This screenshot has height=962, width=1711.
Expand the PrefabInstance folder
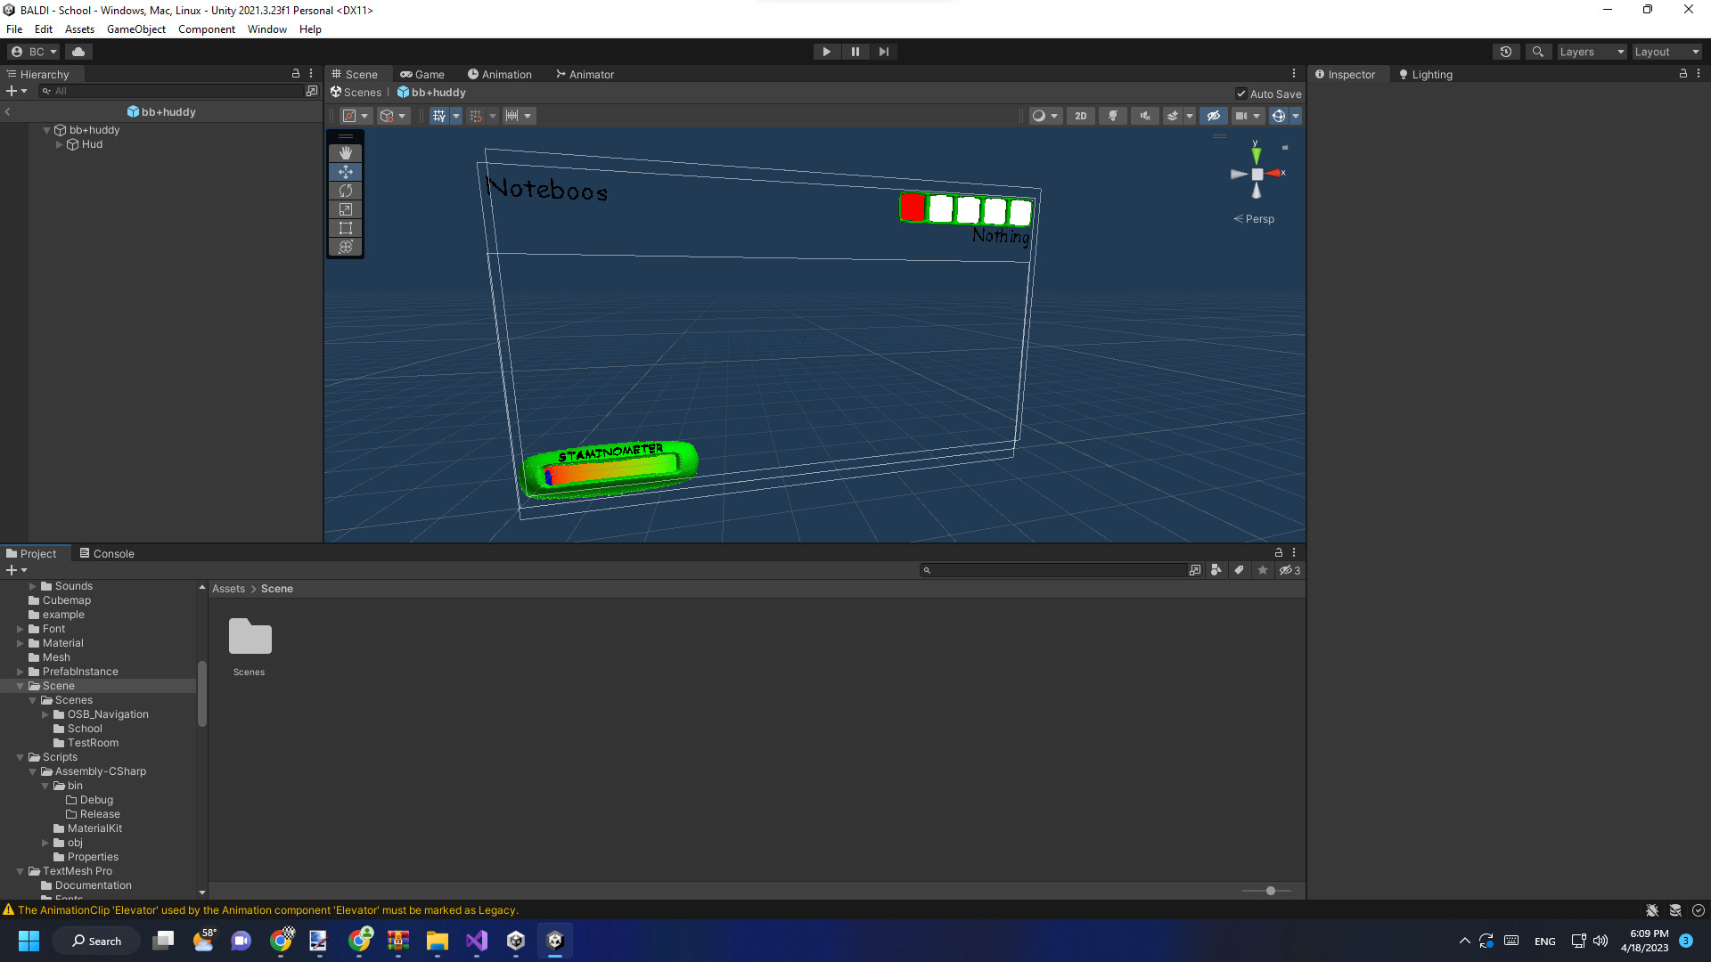(20, 672)
